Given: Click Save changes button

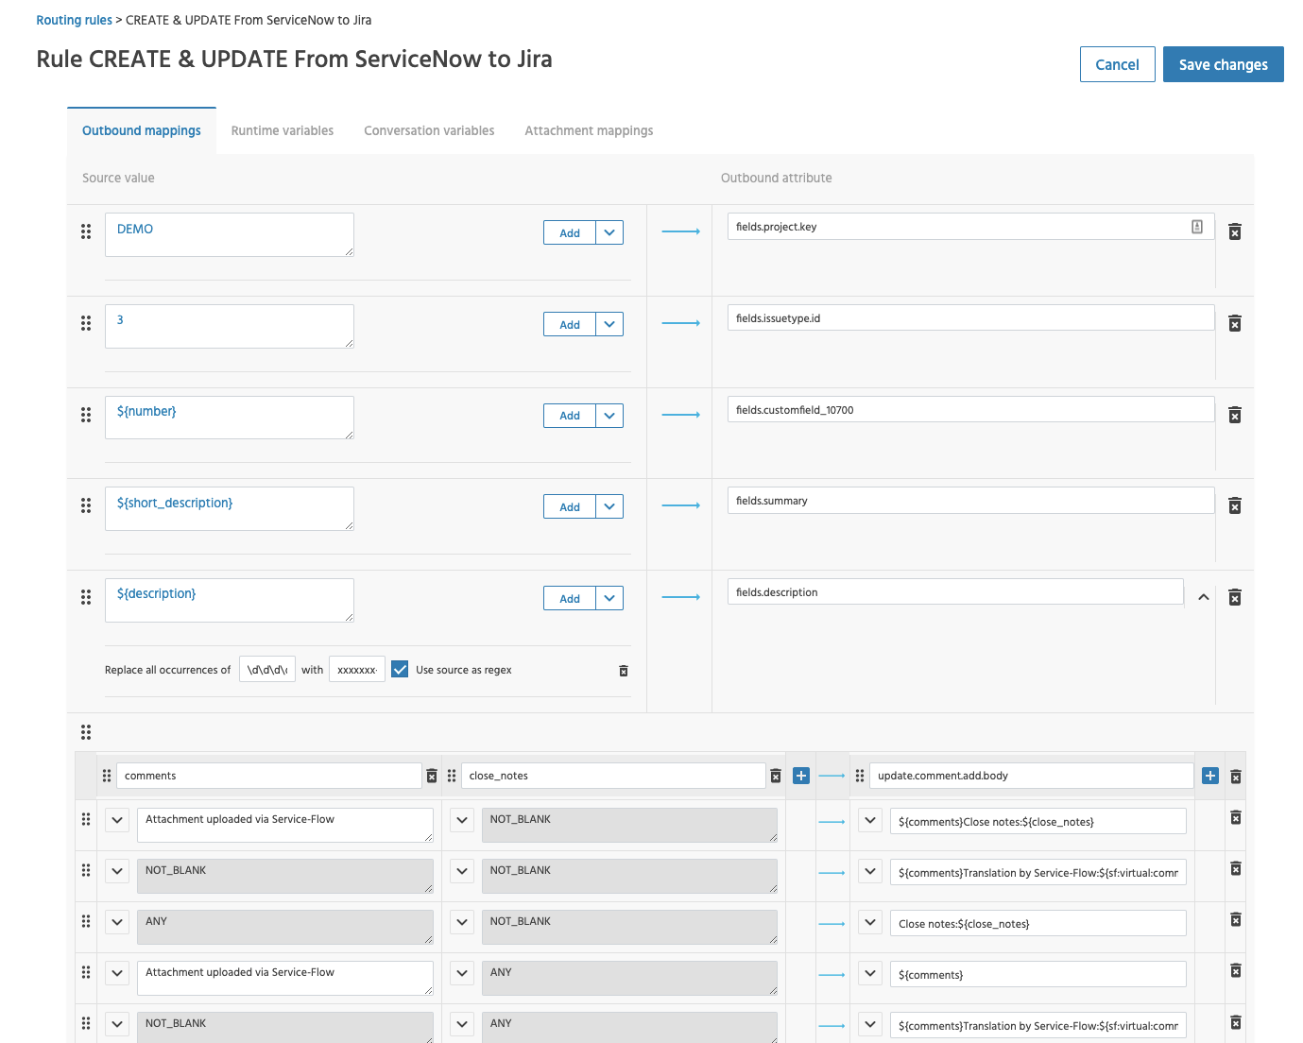Looking at the screenshot, I should tap(1224, 64).
